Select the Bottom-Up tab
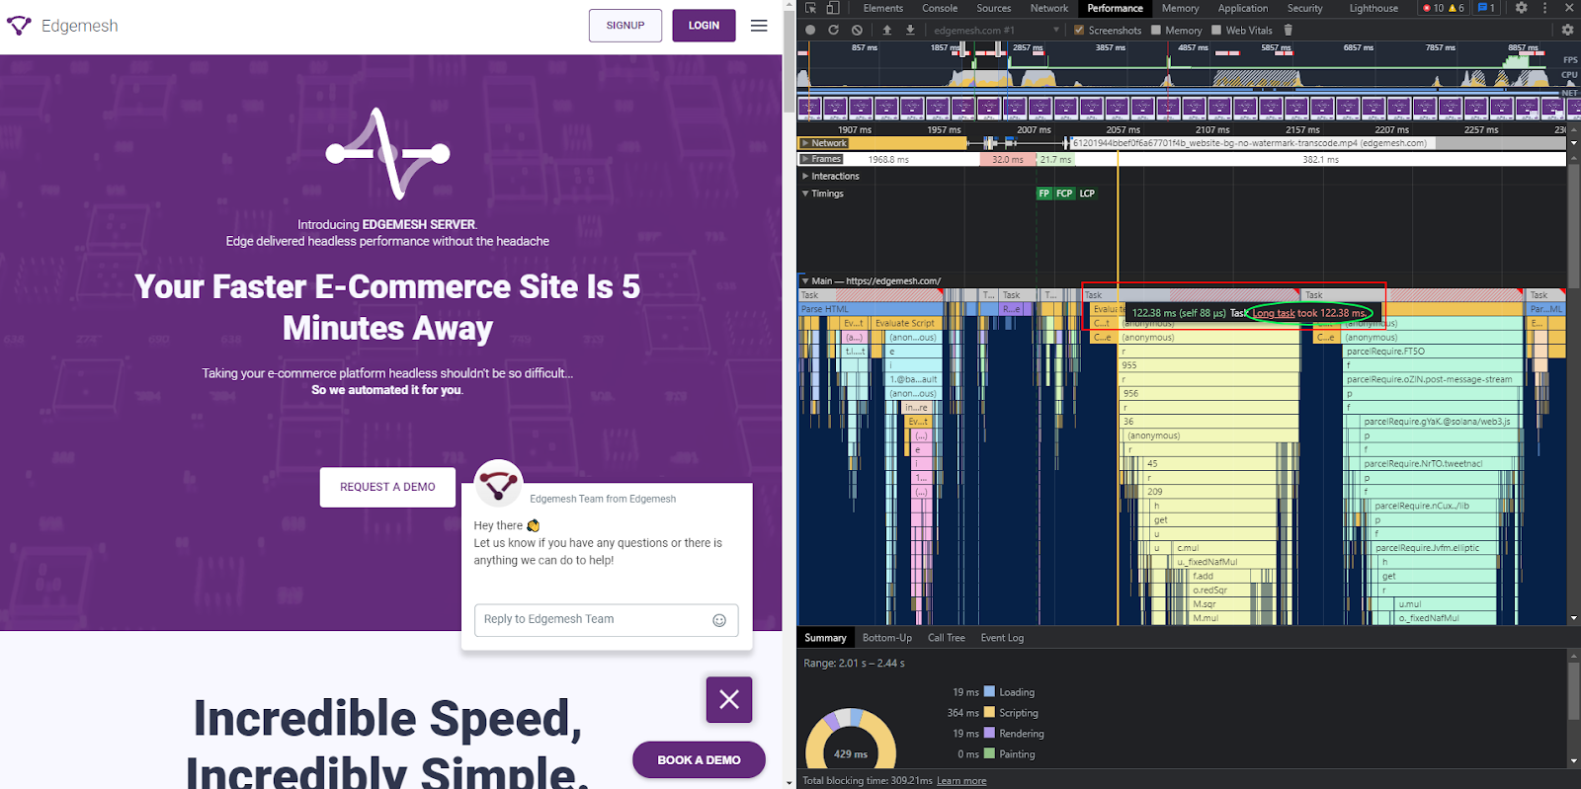Viewport: 1581px width, 789px height. pos(887,638)
